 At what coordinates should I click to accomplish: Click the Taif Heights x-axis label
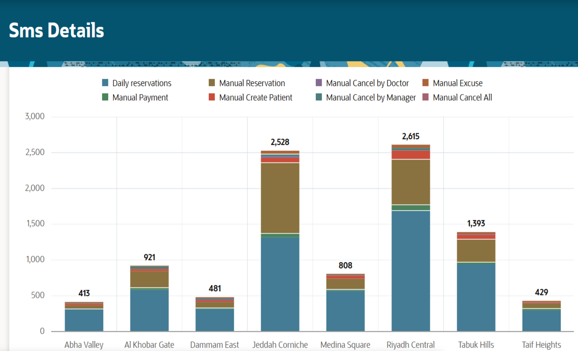click(x=541, y=344)
